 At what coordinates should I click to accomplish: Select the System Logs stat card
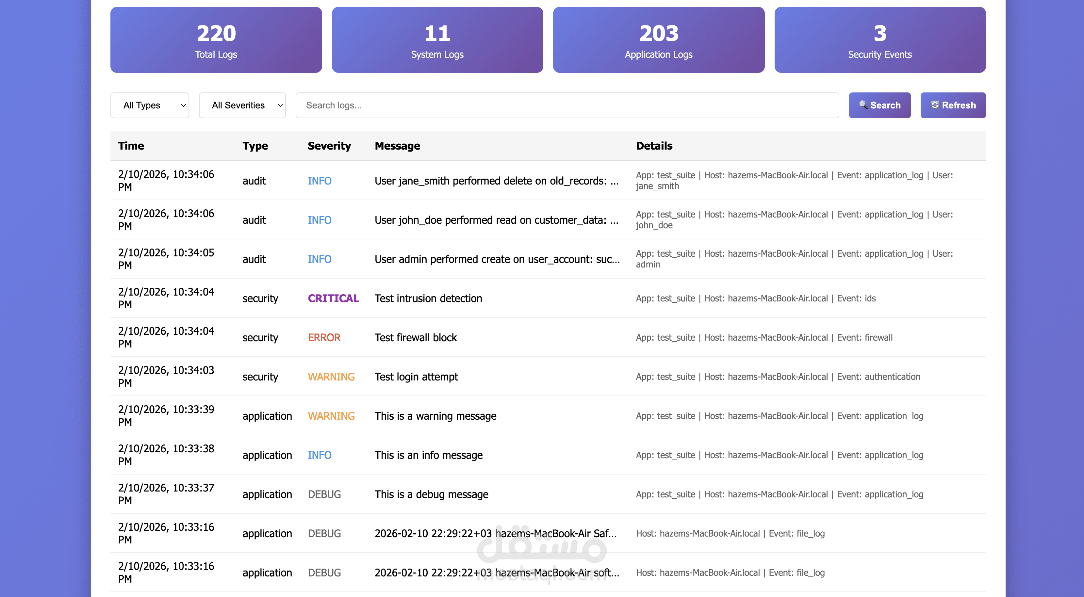click(x=437, y=40)
